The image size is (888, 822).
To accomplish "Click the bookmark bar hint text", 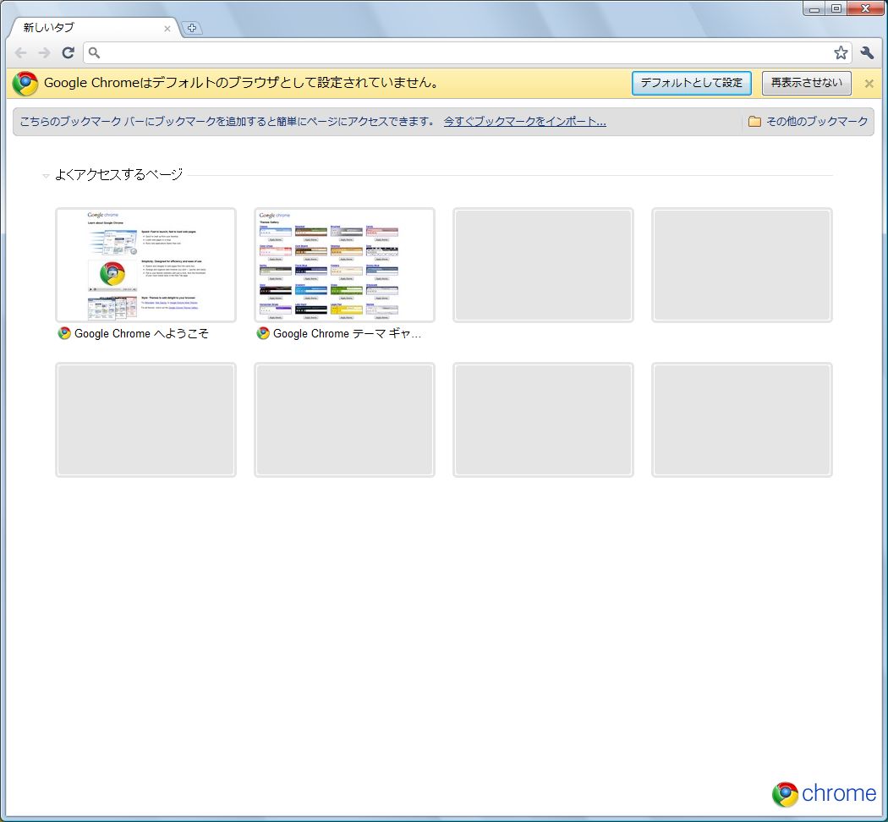I will tap(227, 122).
